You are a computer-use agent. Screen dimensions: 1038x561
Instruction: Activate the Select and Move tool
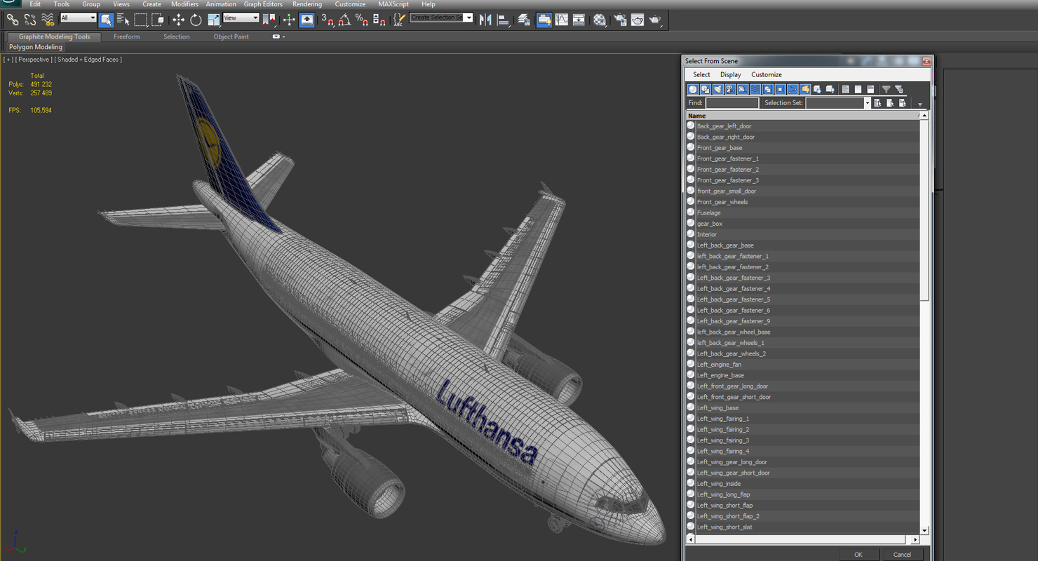point(178,20)
